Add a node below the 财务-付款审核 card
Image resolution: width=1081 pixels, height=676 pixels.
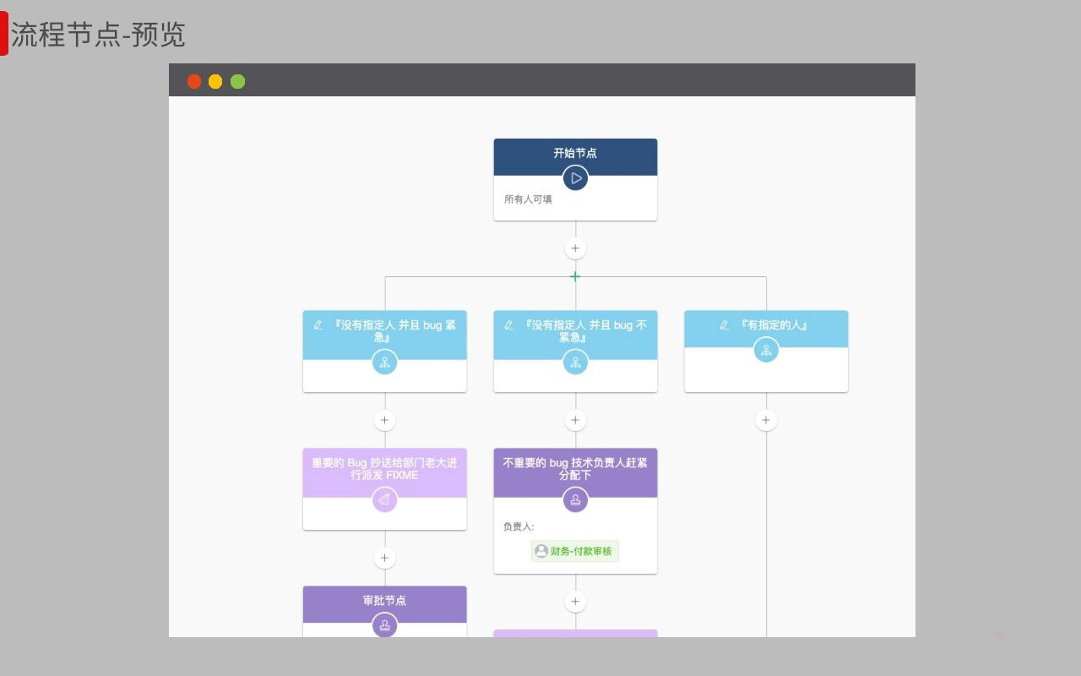575,602
